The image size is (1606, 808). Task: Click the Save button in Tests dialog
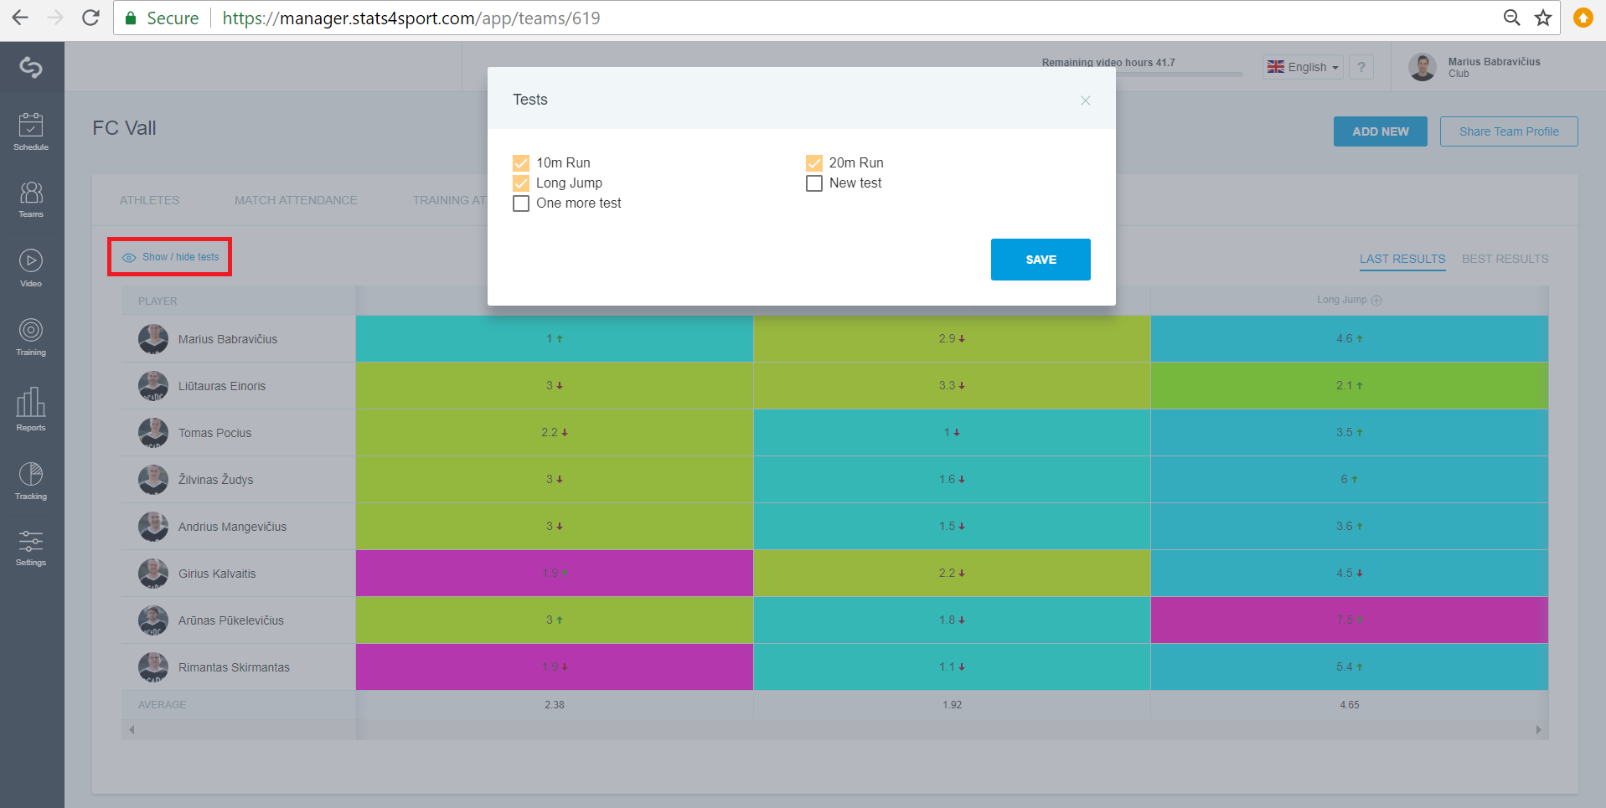tap(1041, 260)
